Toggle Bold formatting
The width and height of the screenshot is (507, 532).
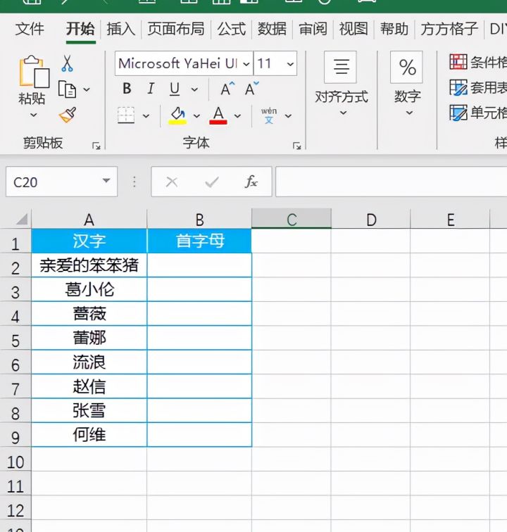tap(127, 89)
